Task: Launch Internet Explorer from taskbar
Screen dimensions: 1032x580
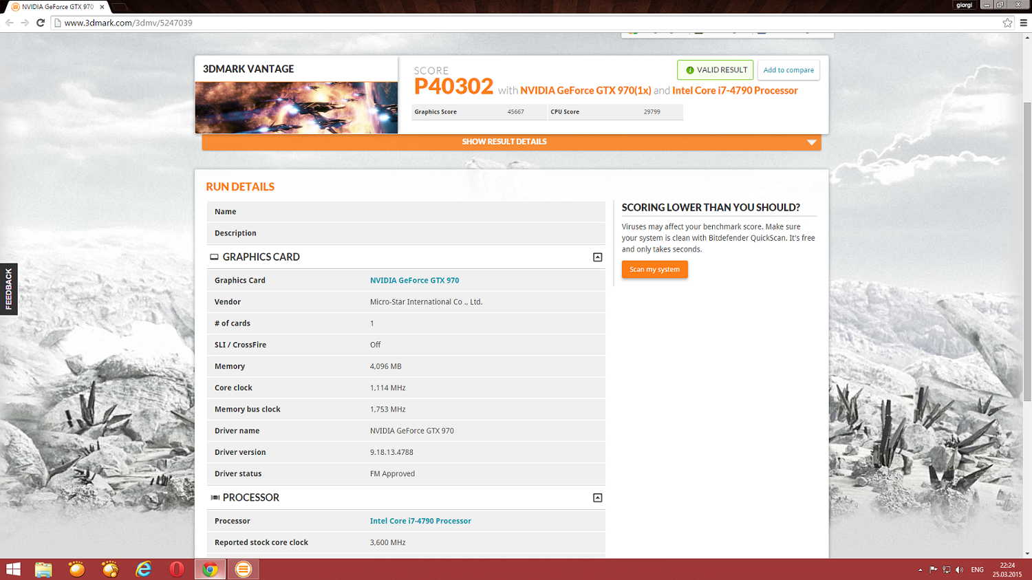Action: 143,570
